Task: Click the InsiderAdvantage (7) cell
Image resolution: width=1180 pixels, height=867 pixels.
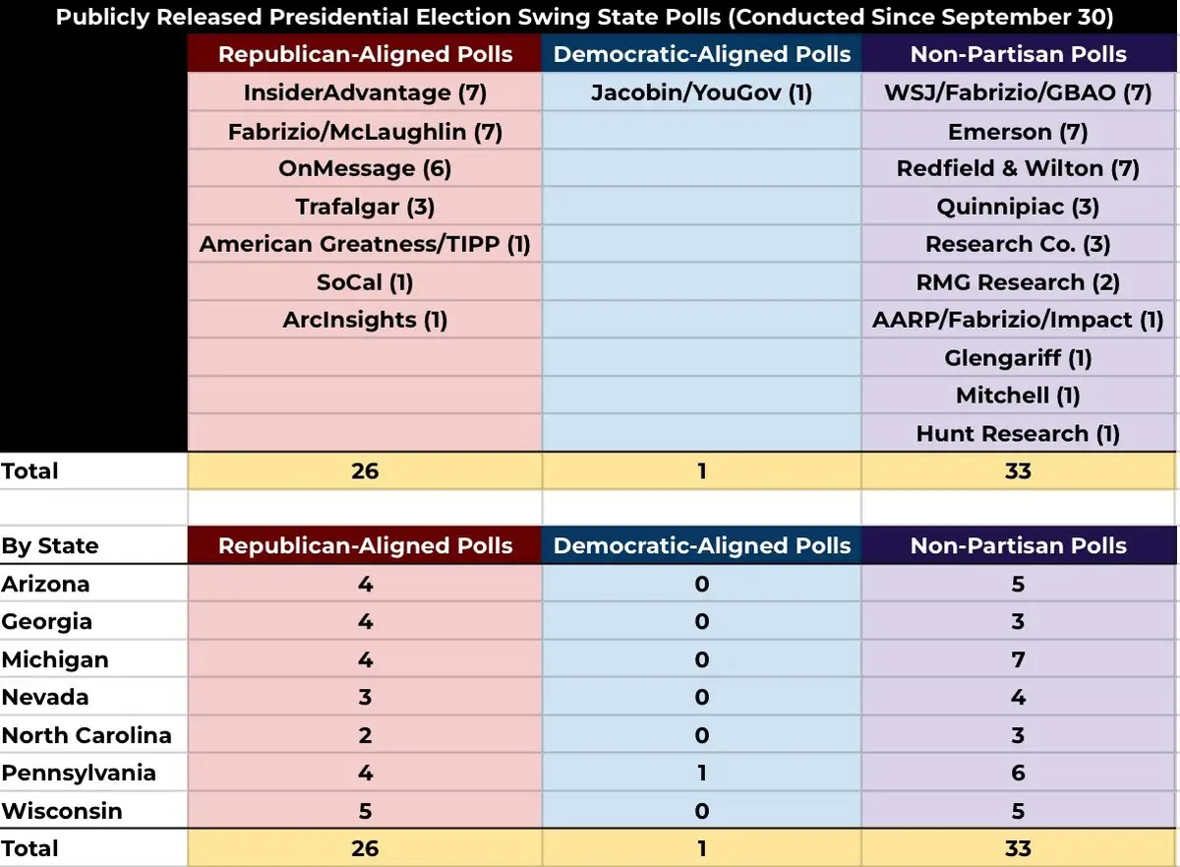Action: point(365,93)
